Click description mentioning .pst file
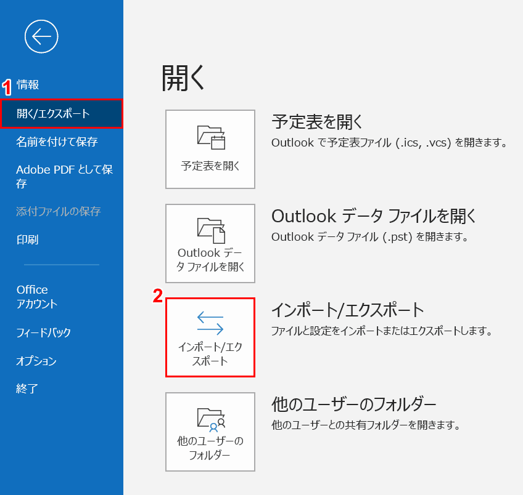Screen dimensions: 523x495 [x=370, y=237]
